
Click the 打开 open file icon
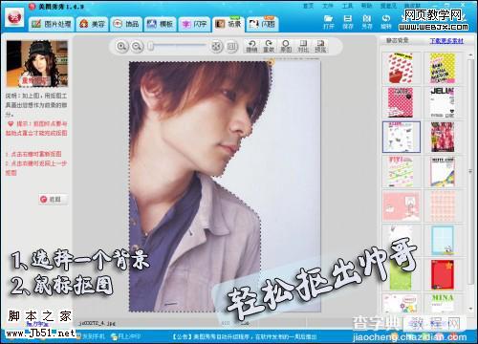328,22
